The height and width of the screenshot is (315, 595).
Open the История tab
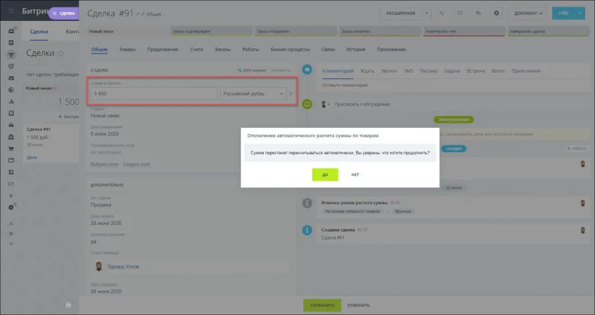pyautogui.click(x=356, y=49)
